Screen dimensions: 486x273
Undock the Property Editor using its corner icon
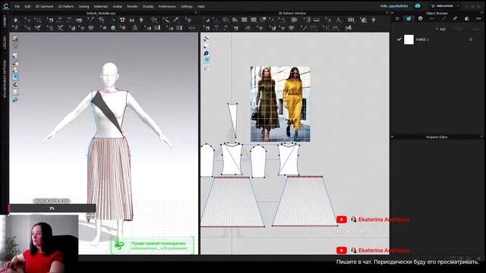click(x=481, y=136)
